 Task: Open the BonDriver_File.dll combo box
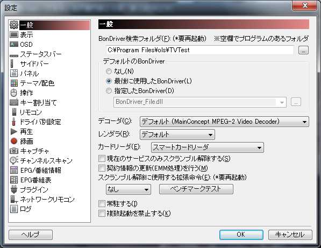[200, 102]
